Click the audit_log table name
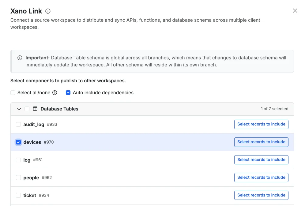The width and height of the screenshot is (305, 206). pyautogui.click(x=34, y=125)
